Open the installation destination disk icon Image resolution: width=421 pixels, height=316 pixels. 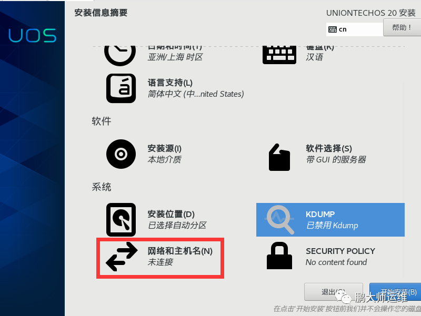(x=121, y=220)
